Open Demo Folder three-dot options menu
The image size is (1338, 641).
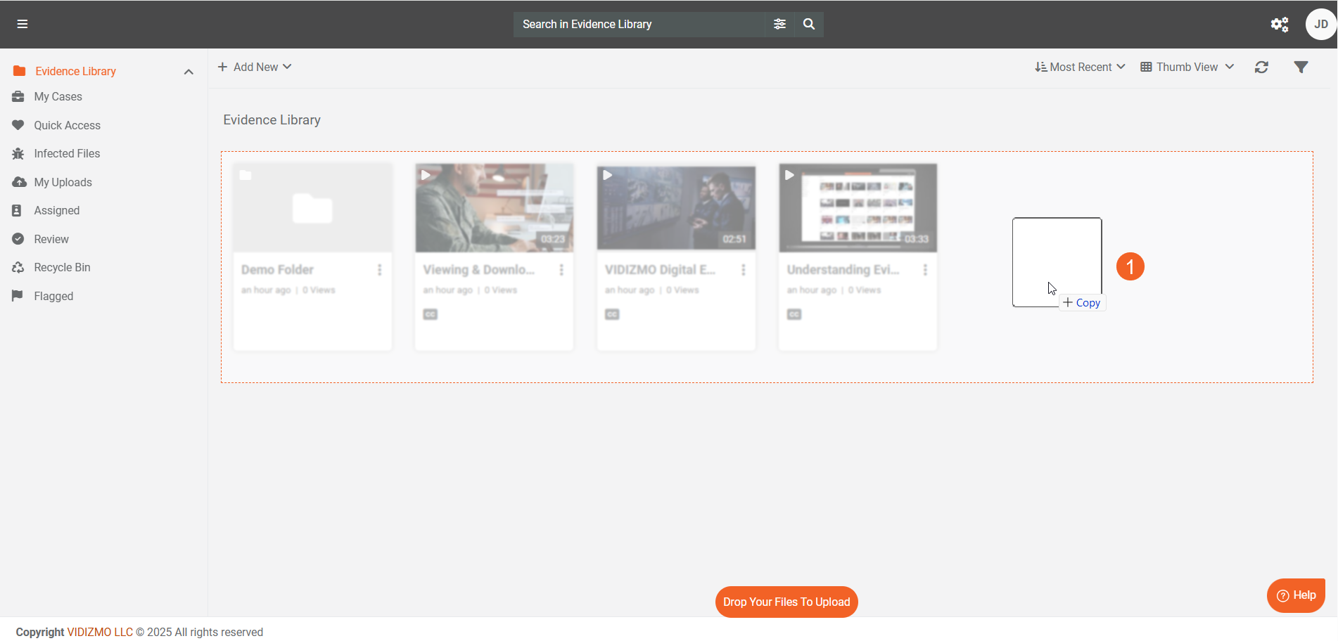click(x=379, y=270)
